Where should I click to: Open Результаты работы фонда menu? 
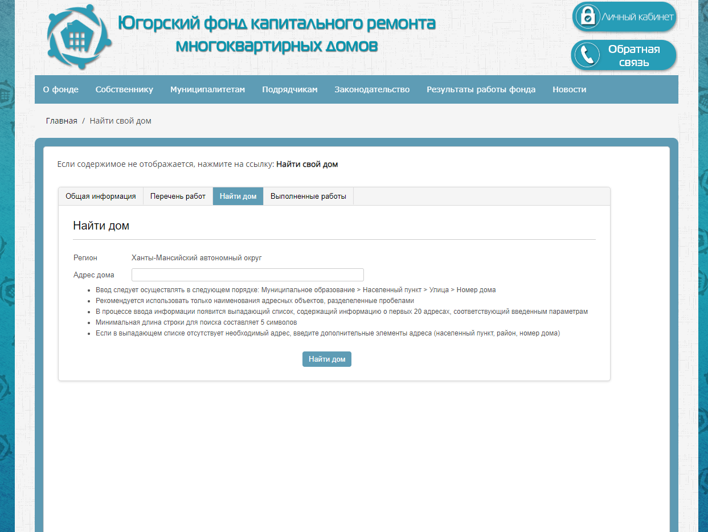point(481,89)
